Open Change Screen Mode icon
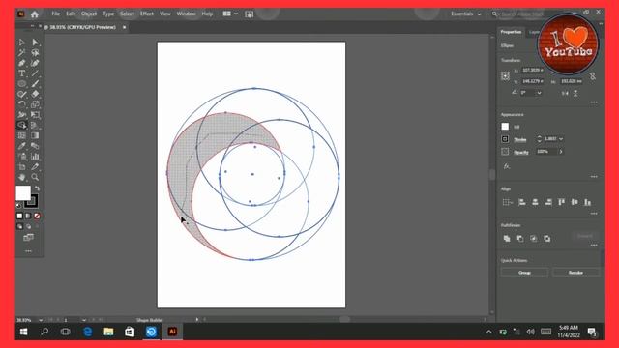The width and height of the screenshot is (619, 348). point(28,237)
